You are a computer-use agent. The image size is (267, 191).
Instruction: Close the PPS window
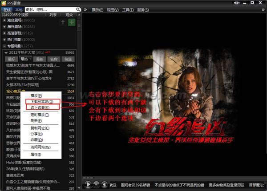[x=260, y=3]
